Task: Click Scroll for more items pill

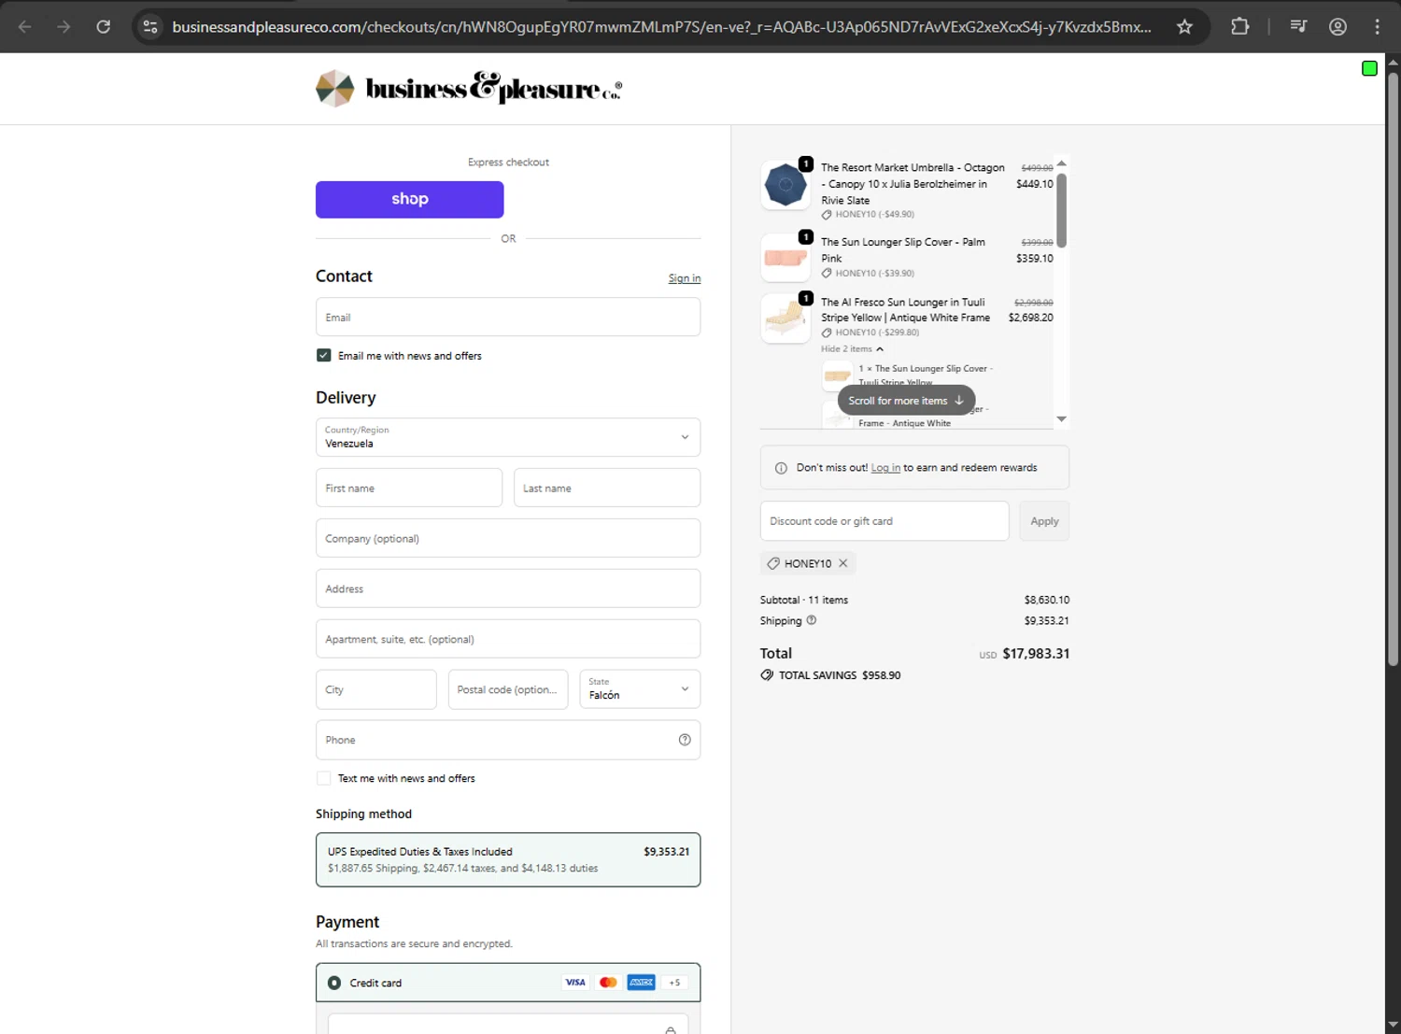Action: coord(906,401)
